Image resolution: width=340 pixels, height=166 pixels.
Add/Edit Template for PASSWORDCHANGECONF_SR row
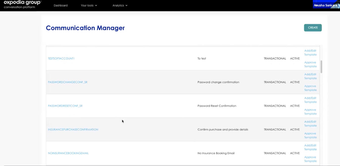[x=310, y=76]
